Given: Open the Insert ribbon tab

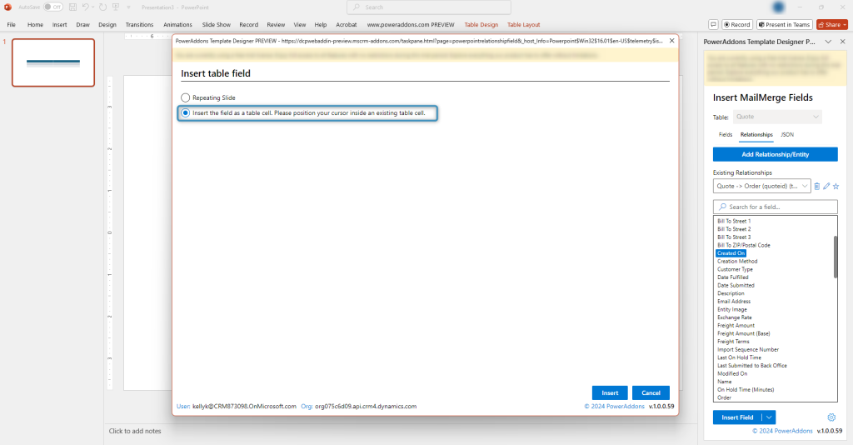Looking at the screenshot, I should pyautogui.click(x=59, y=24).
